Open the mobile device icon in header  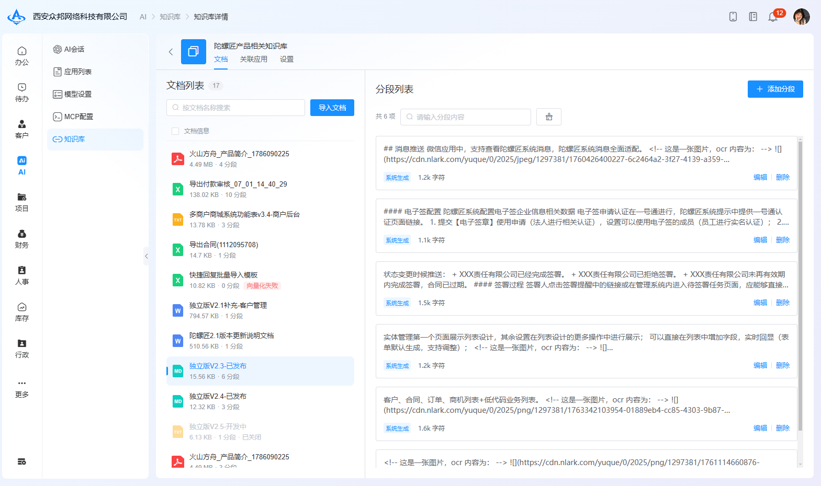click(x=733, y=17)
